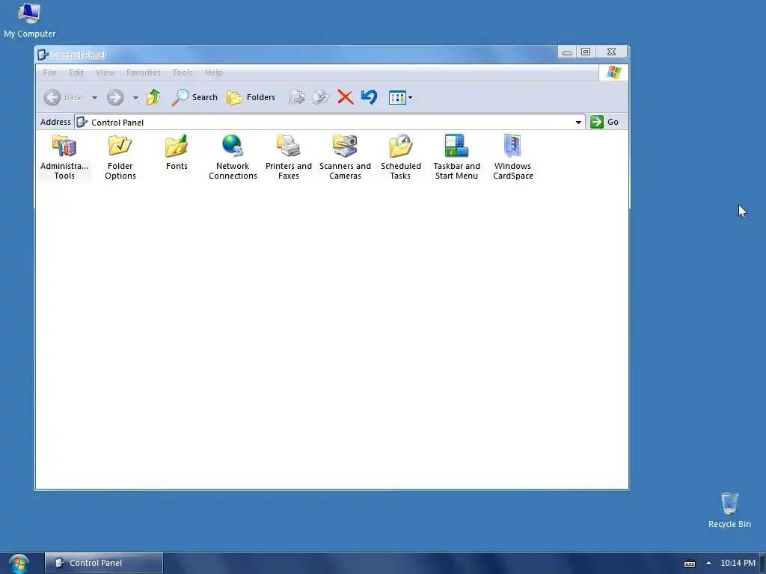Show hidden system tray icons
This screenshot has height=574, width=766.
click(708, 563)
